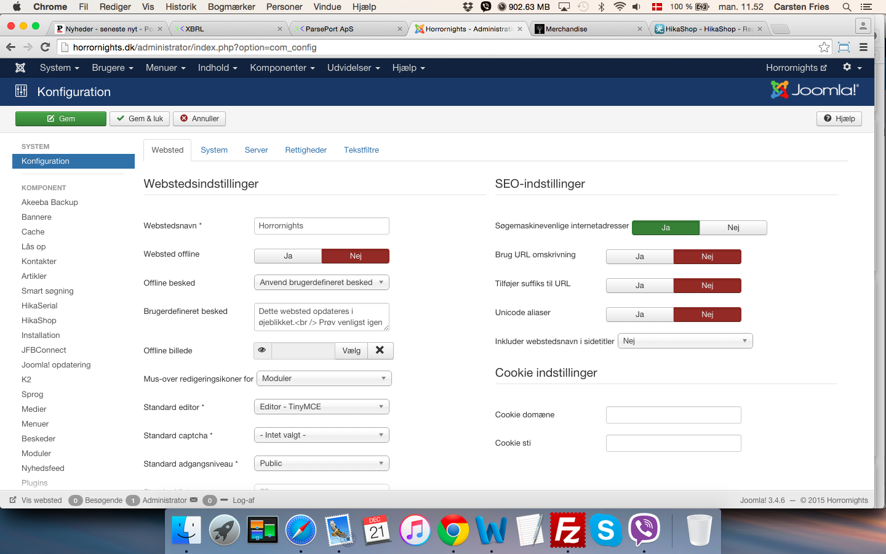Open the Tekstfiltre tab
The width and height of the screenshot is (886, 554).
tap(361, 150)
